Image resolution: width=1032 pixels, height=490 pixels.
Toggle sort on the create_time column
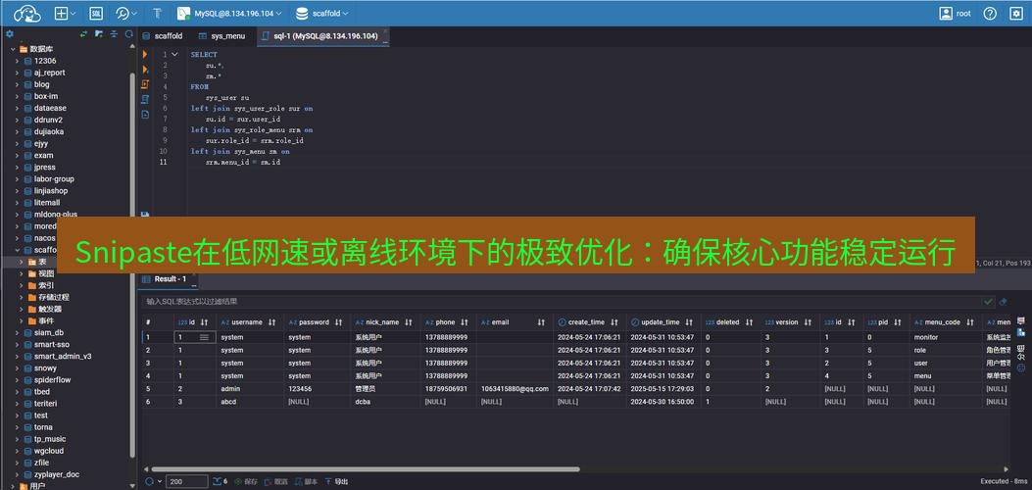point(614,322)
